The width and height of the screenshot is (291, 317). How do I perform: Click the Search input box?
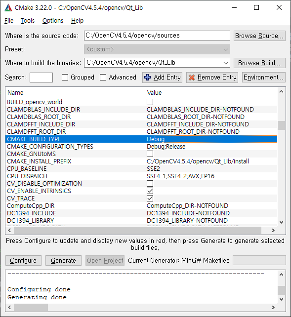(x=41, y=78)
